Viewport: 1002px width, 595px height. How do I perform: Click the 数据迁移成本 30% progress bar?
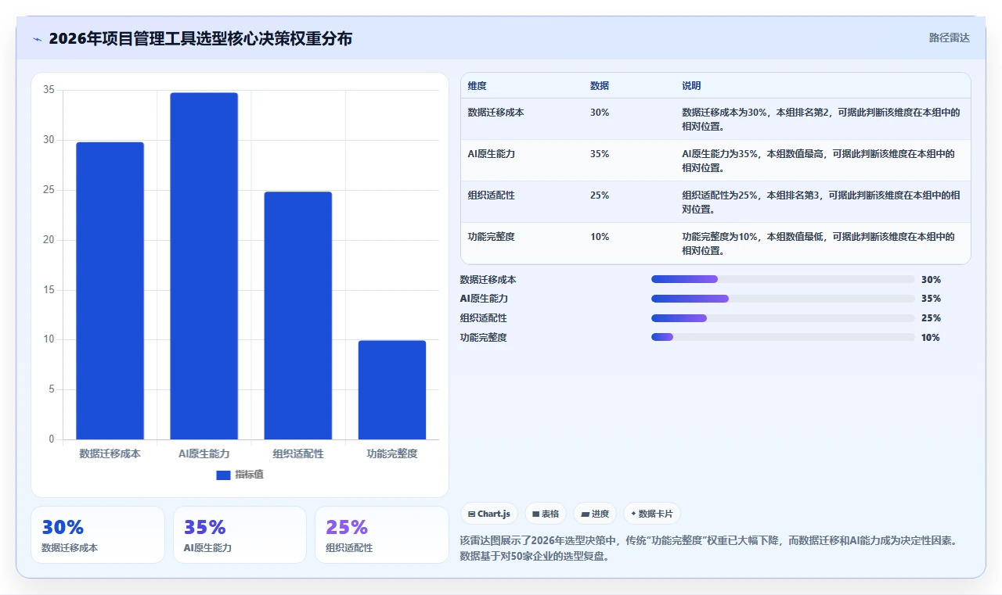pyautogui.click(x=783, y=279)
